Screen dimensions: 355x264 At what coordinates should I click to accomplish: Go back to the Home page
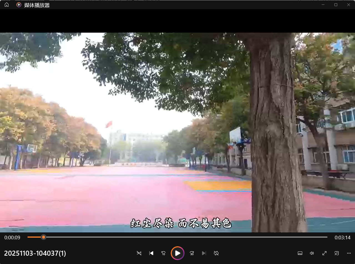coord(7,5)
